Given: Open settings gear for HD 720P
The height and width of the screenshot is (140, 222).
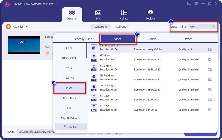Looking at the screenshot, I should [x=210, y=100].
